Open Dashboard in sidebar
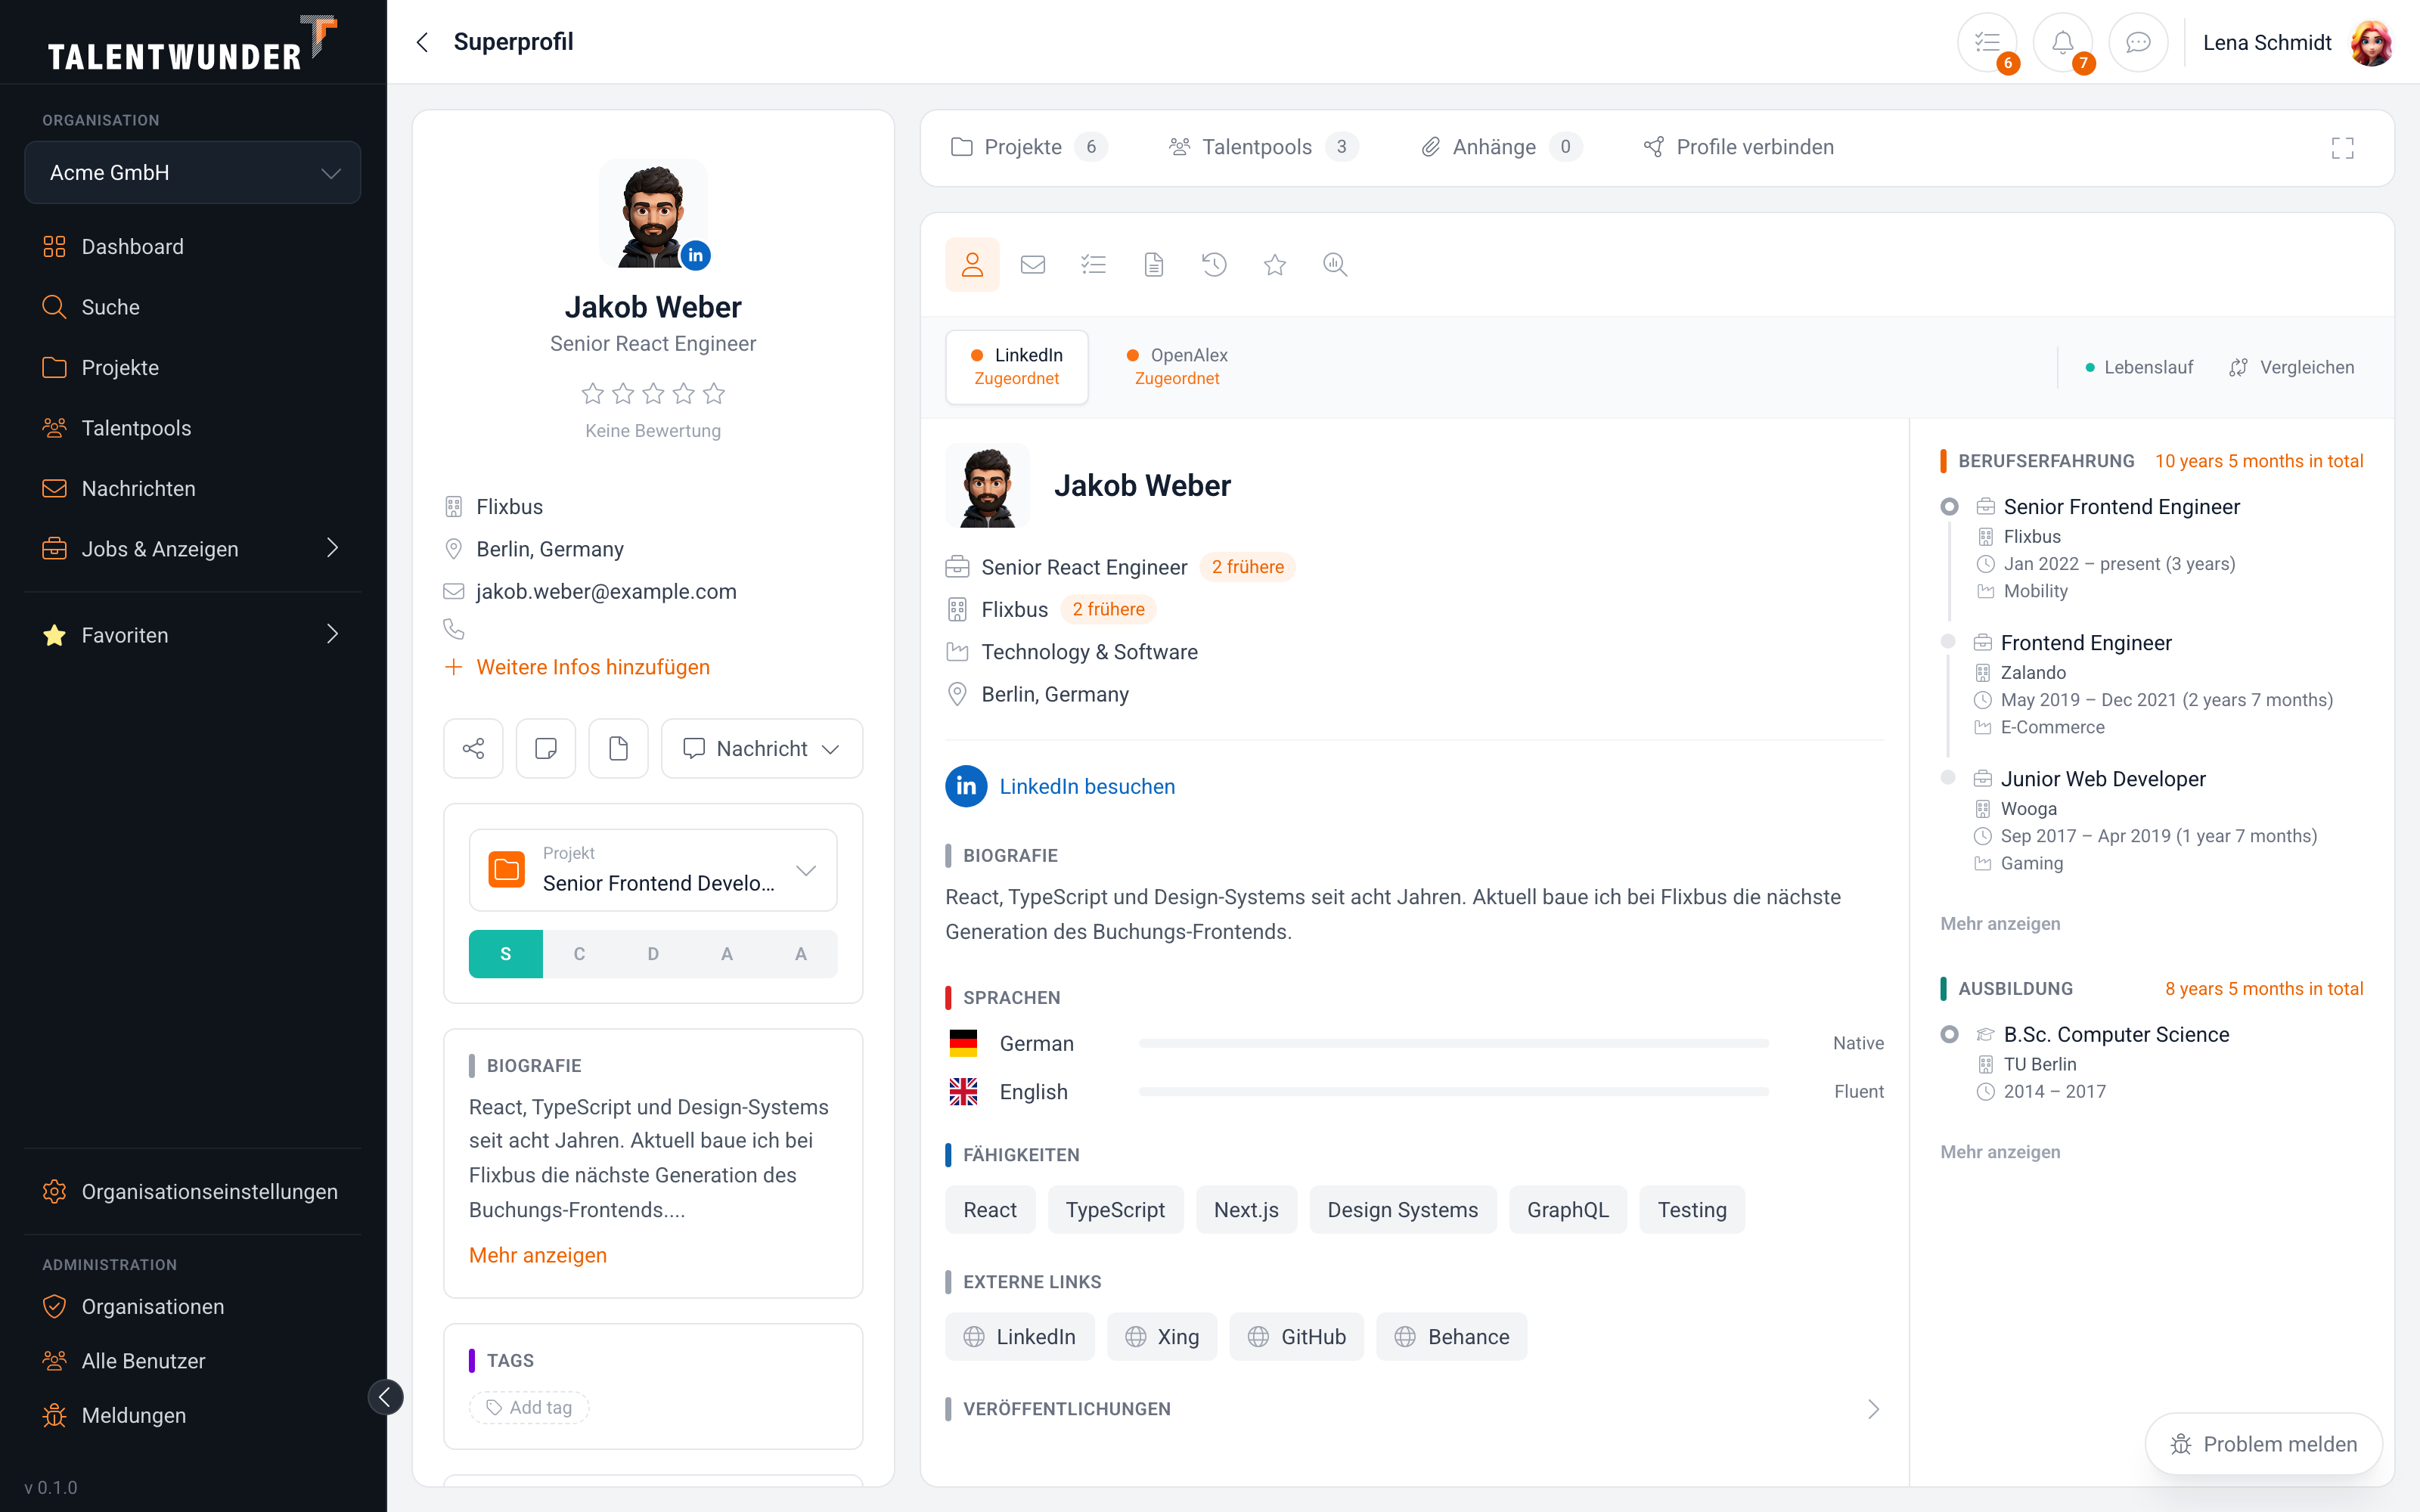Viewport: 2420px width, 1512px height. 193,246
